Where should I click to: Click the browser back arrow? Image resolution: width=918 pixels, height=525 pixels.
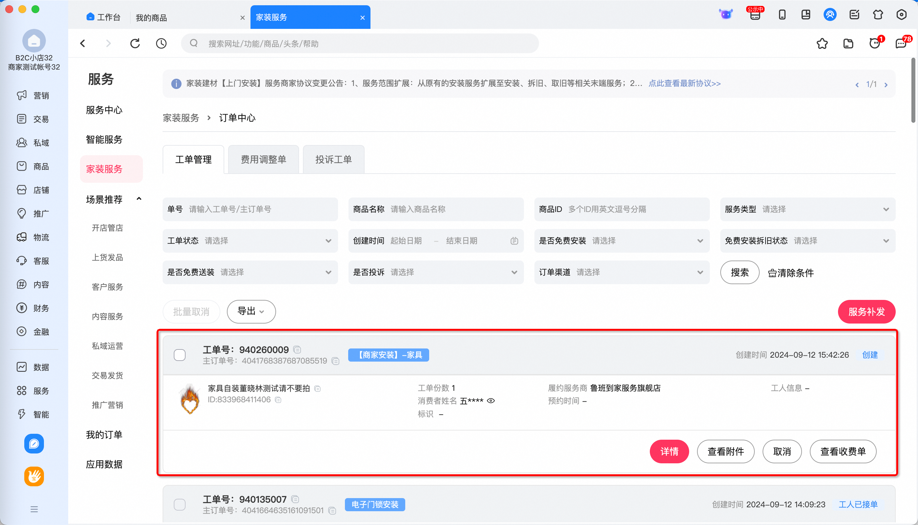tap(83, 44)
